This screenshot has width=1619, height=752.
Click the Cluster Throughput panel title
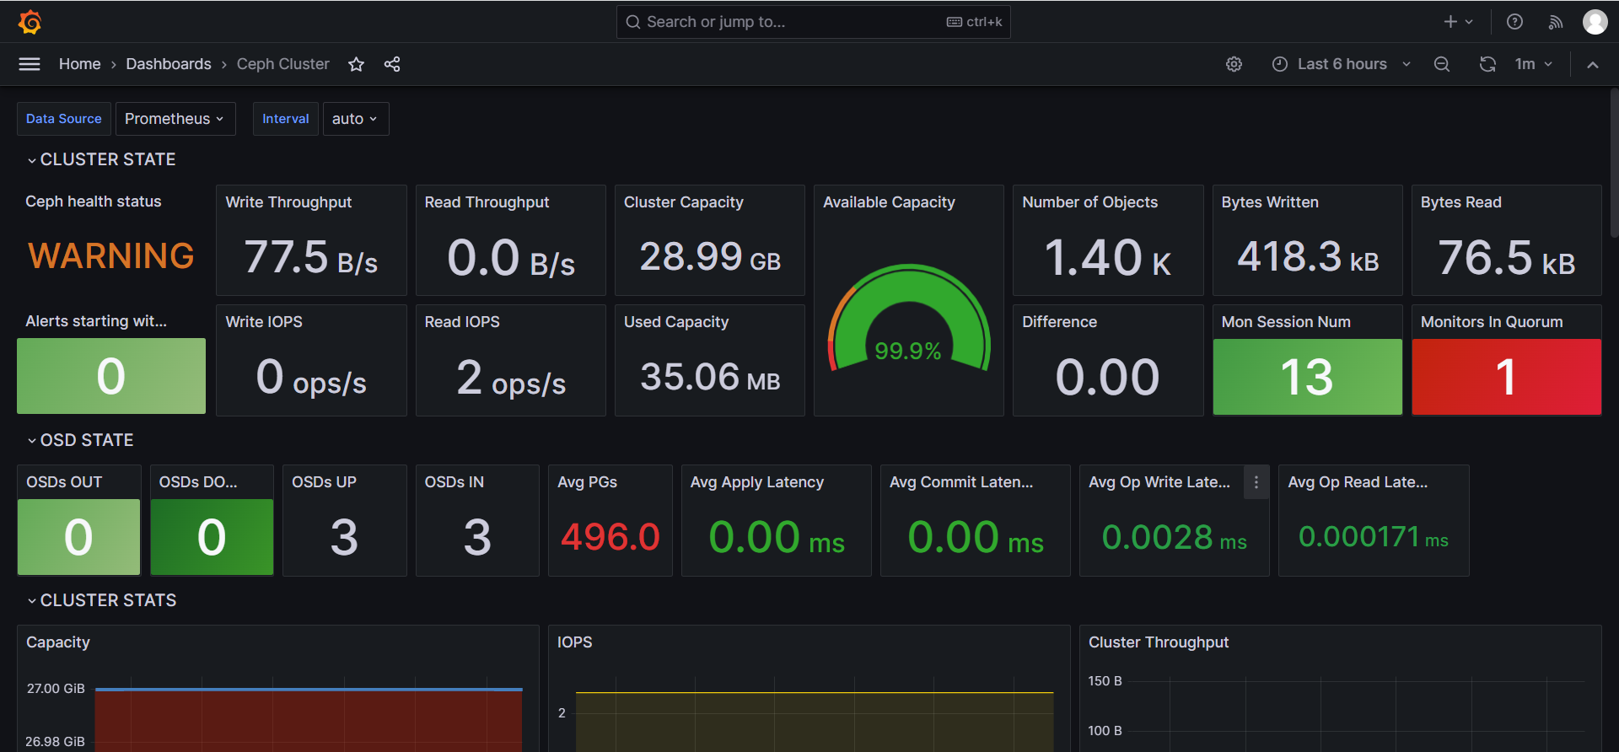1158,642
